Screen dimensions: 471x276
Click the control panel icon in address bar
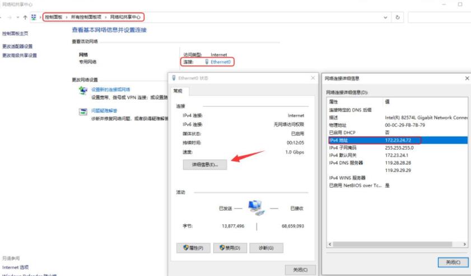click(x=34, y=17)
